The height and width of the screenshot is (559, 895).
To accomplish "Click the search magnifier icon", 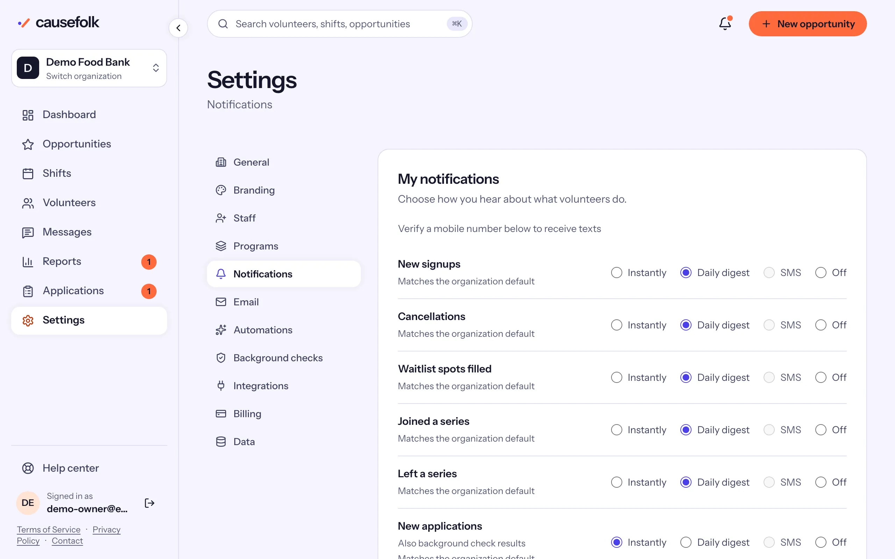I will coord(223,24).
